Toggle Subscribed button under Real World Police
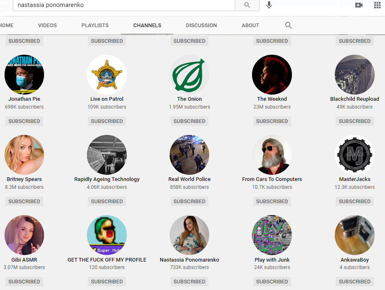Viewport: 385px width, 290px height. coord(189,202)
